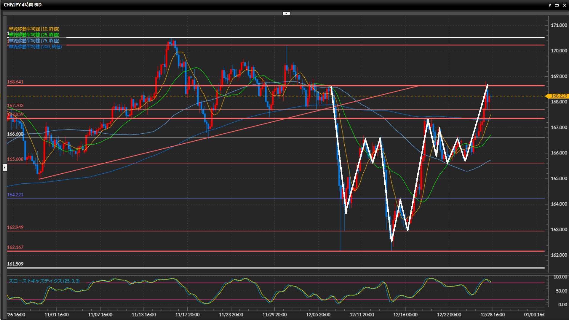Select the 166.600 gray line label
This screenshot has height=320, width=569.
pyautogui.click(x=15, y=134)
